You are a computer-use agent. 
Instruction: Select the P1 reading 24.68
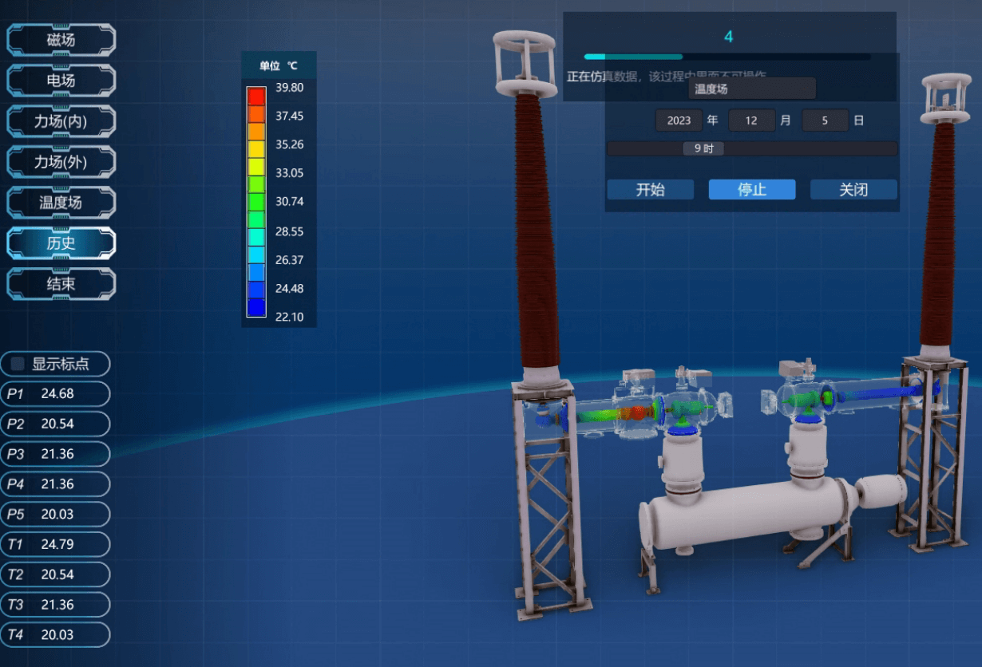click(55, 394)
